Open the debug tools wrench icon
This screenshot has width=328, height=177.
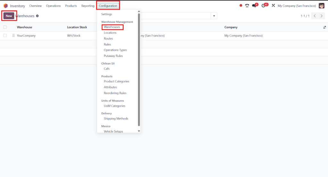click(273, 6)
